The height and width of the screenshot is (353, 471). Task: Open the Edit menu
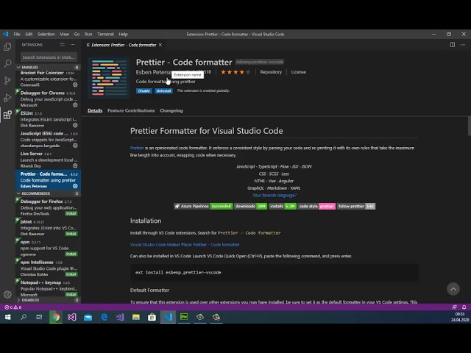29,35
